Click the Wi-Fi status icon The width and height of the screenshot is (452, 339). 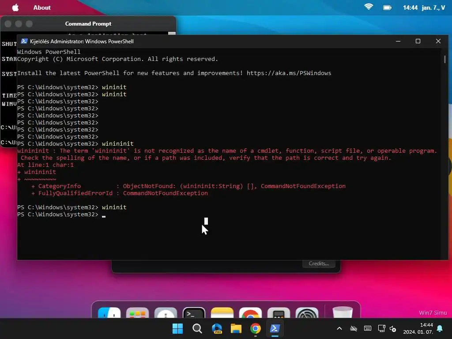click(x=369, y=7)
